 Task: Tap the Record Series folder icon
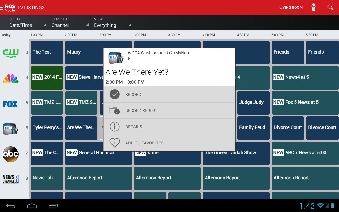point(115,111)
